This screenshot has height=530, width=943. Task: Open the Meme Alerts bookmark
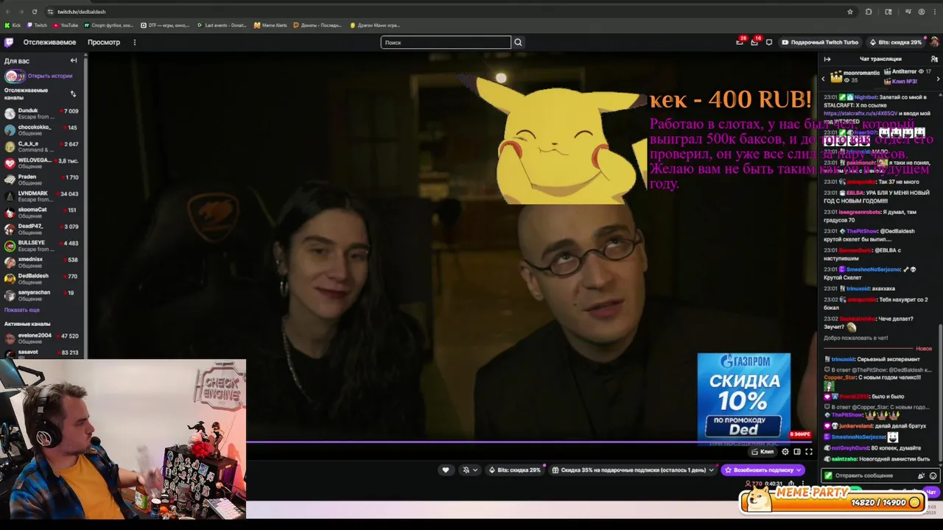tap(270, 25)
